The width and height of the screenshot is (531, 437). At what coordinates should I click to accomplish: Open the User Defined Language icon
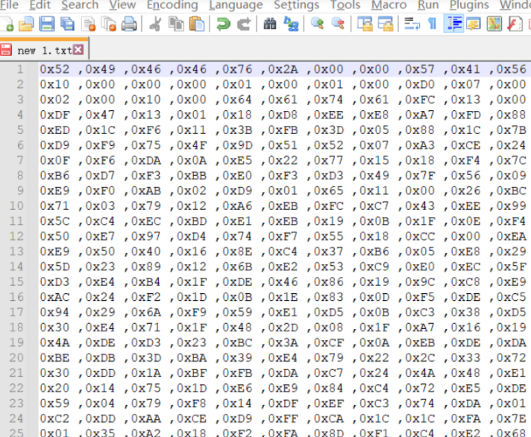(x=474, y=24)
